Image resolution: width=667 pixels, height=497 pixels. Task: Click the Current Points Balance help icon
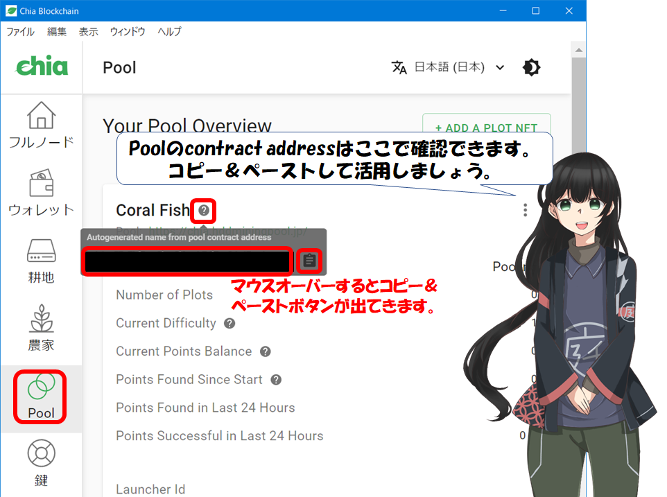[266, 351]
